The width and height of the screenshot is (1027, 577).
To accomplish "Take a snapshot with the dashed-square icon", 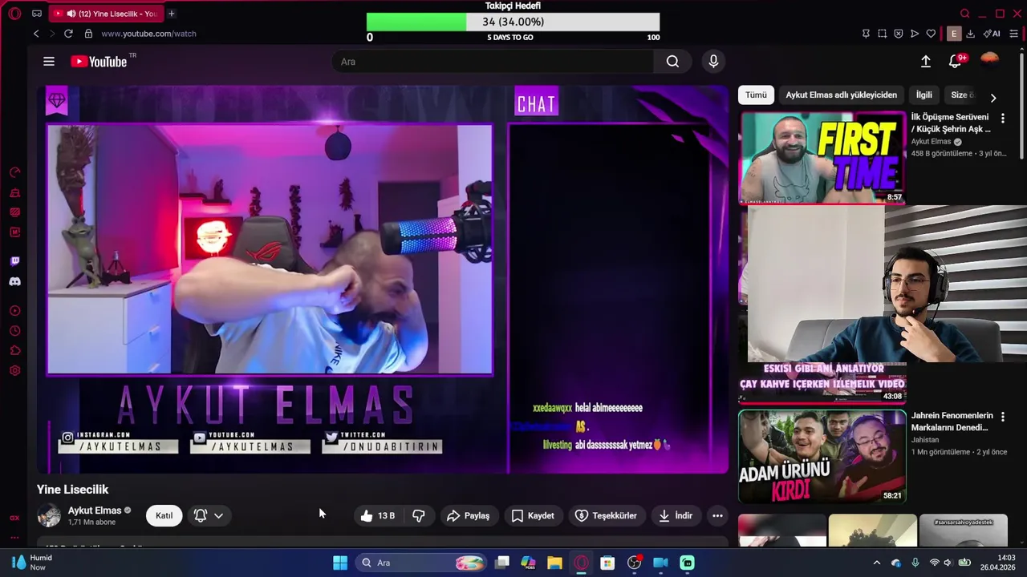I will tap(882, 34).
